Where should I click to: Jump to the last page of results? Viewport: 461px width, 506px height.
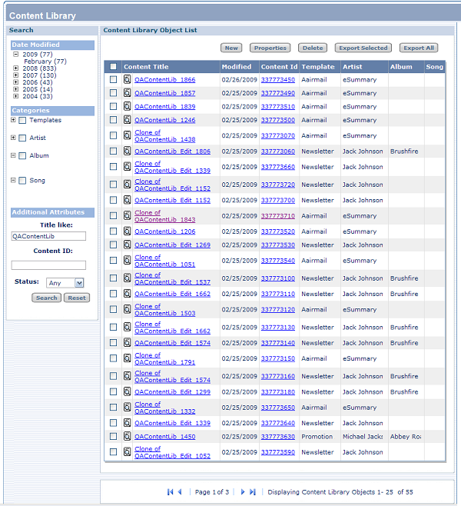click(253, 491)
